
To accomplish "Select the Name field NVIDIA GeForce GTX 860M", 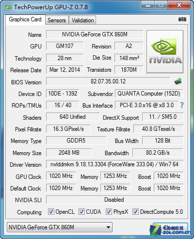I will [95, 34].
